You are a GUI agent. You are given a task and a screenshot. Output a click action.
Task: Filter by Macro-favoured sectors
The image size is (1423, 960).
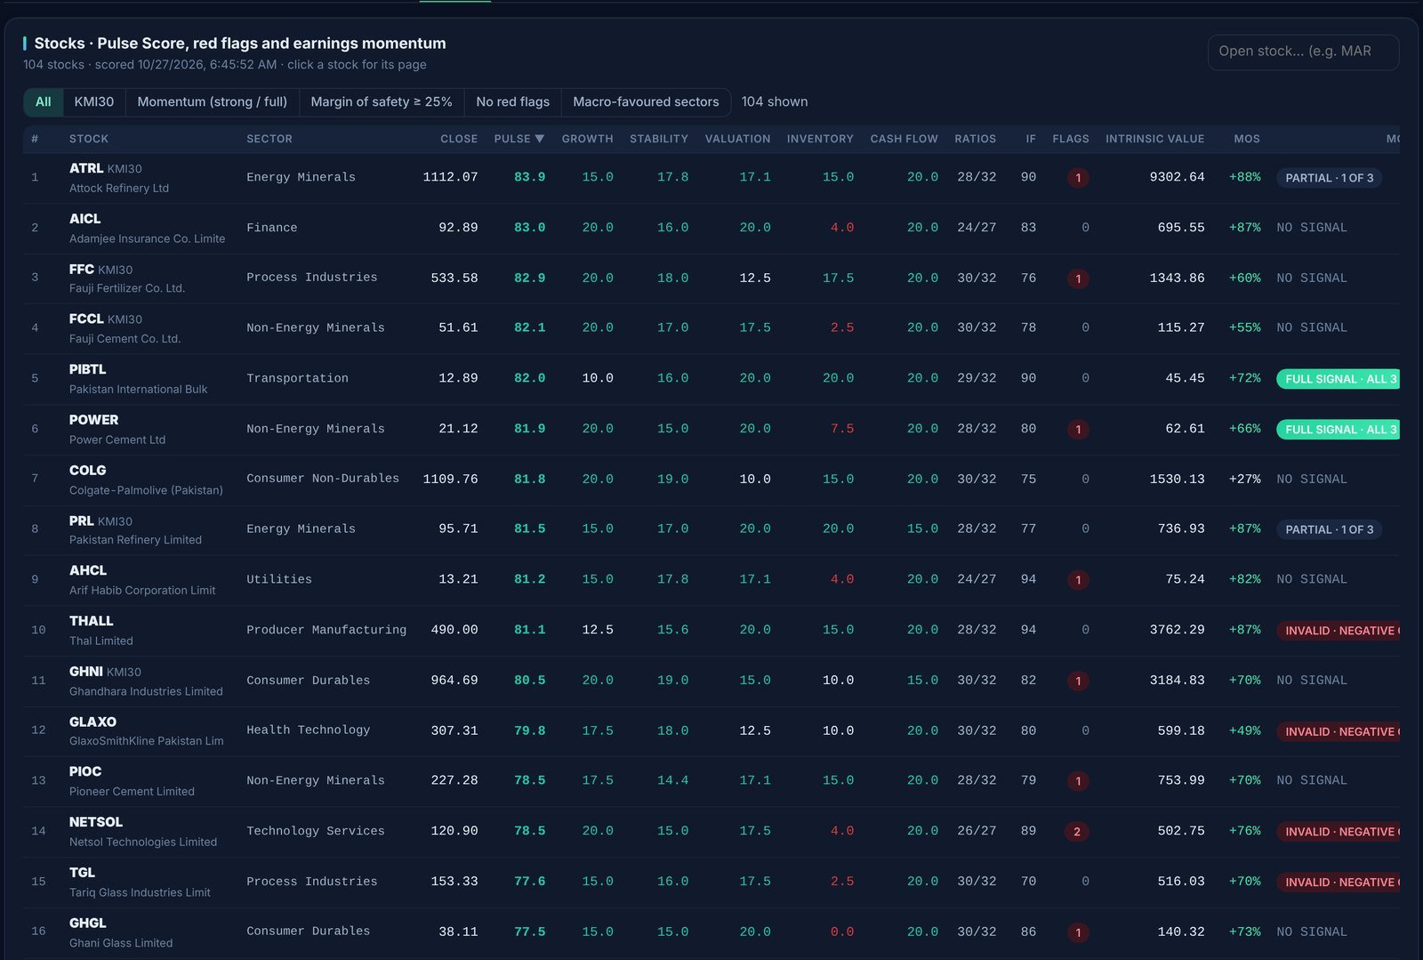click(x=646, y=102)
